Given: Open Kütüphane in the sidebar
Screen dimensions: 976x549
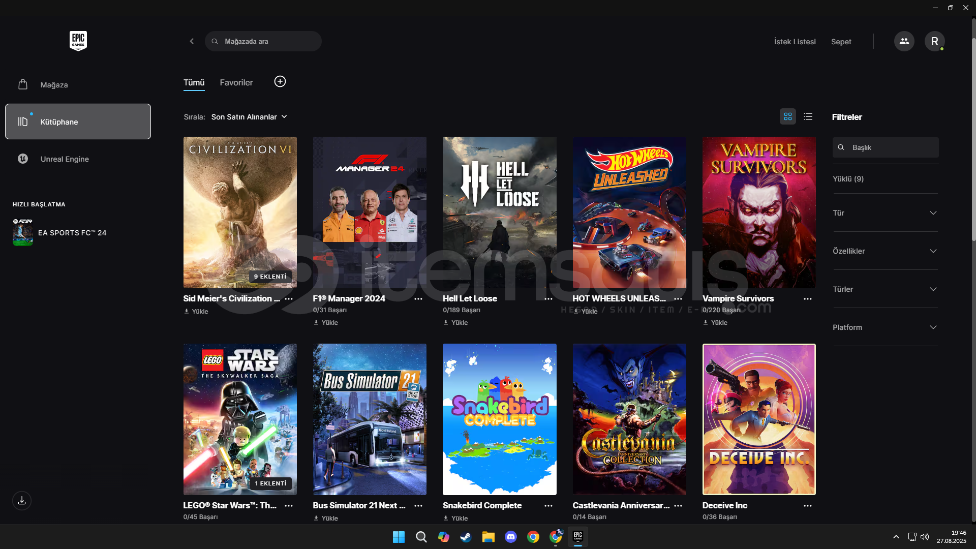Looking at the screenshot, I should pyautogui.click(x=78, y=121).
